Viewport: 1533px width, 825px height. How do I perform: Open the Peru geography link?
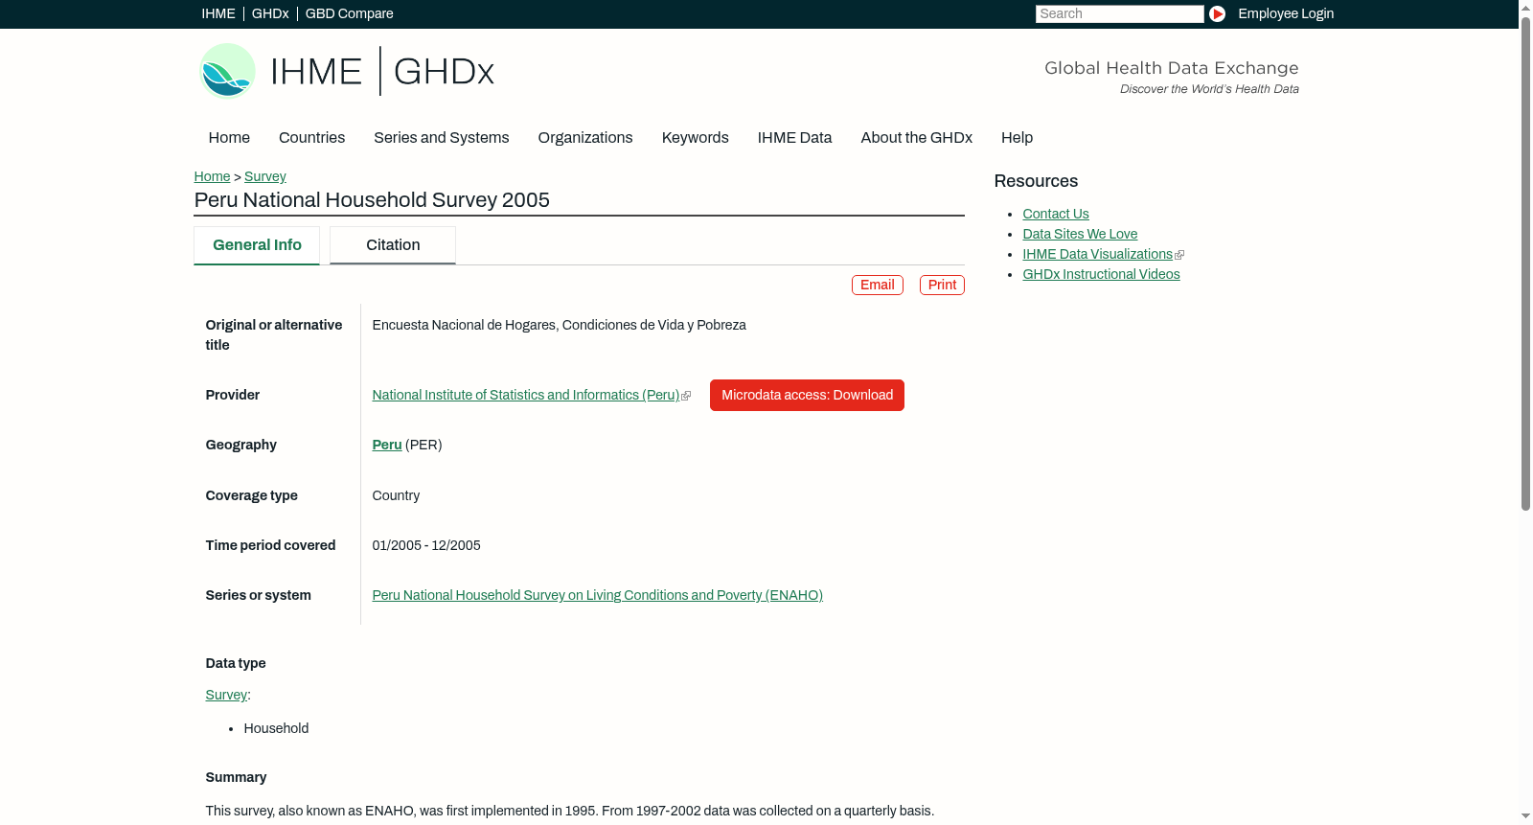[387, 445]
